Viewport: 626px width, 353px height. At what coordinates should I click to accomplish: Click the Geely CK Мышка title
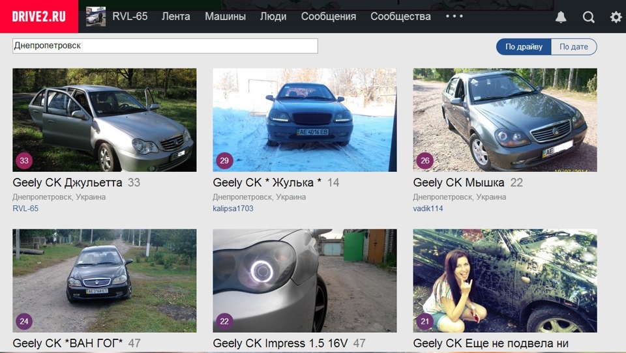pyautogui.click(x=458, y=182)
